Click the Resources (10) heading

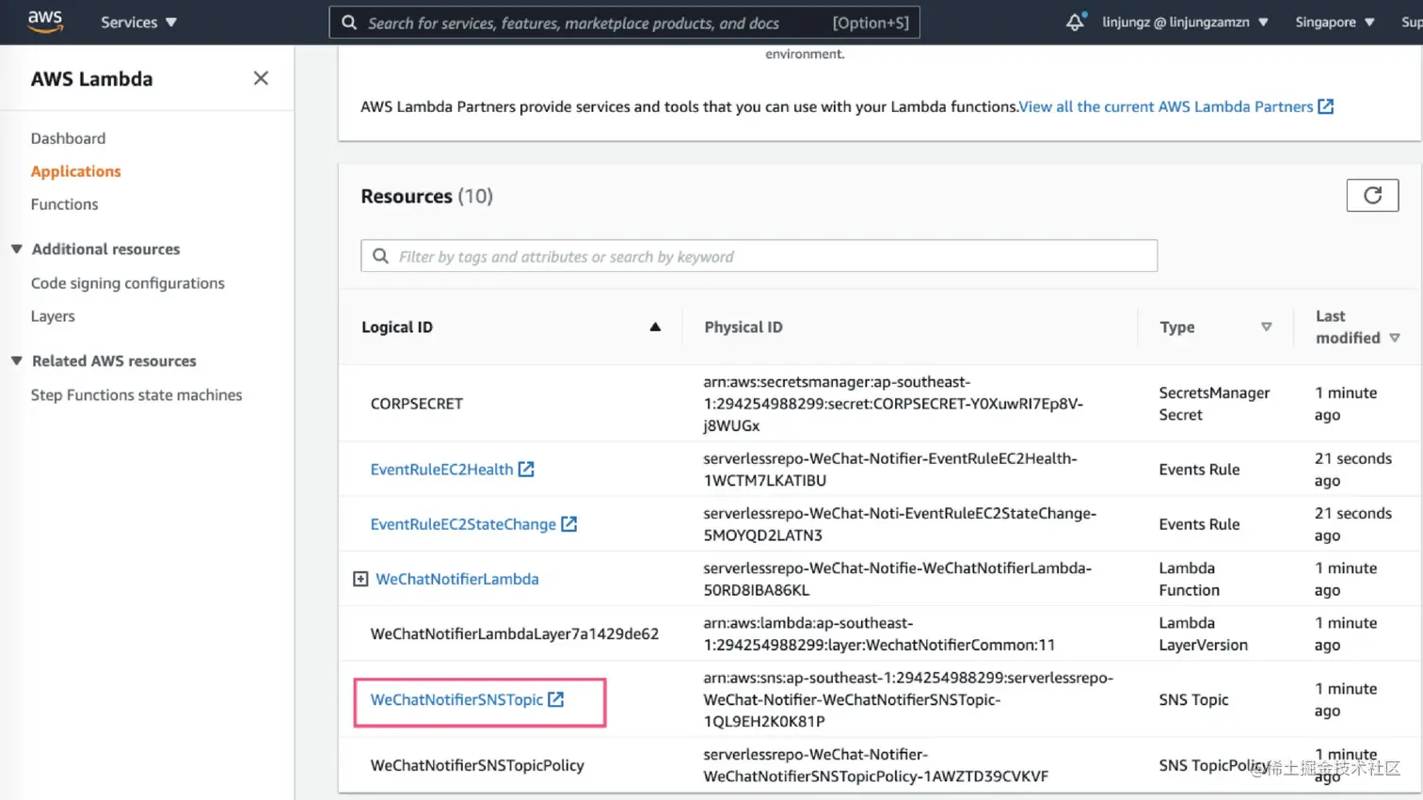[x=426, y=196]
